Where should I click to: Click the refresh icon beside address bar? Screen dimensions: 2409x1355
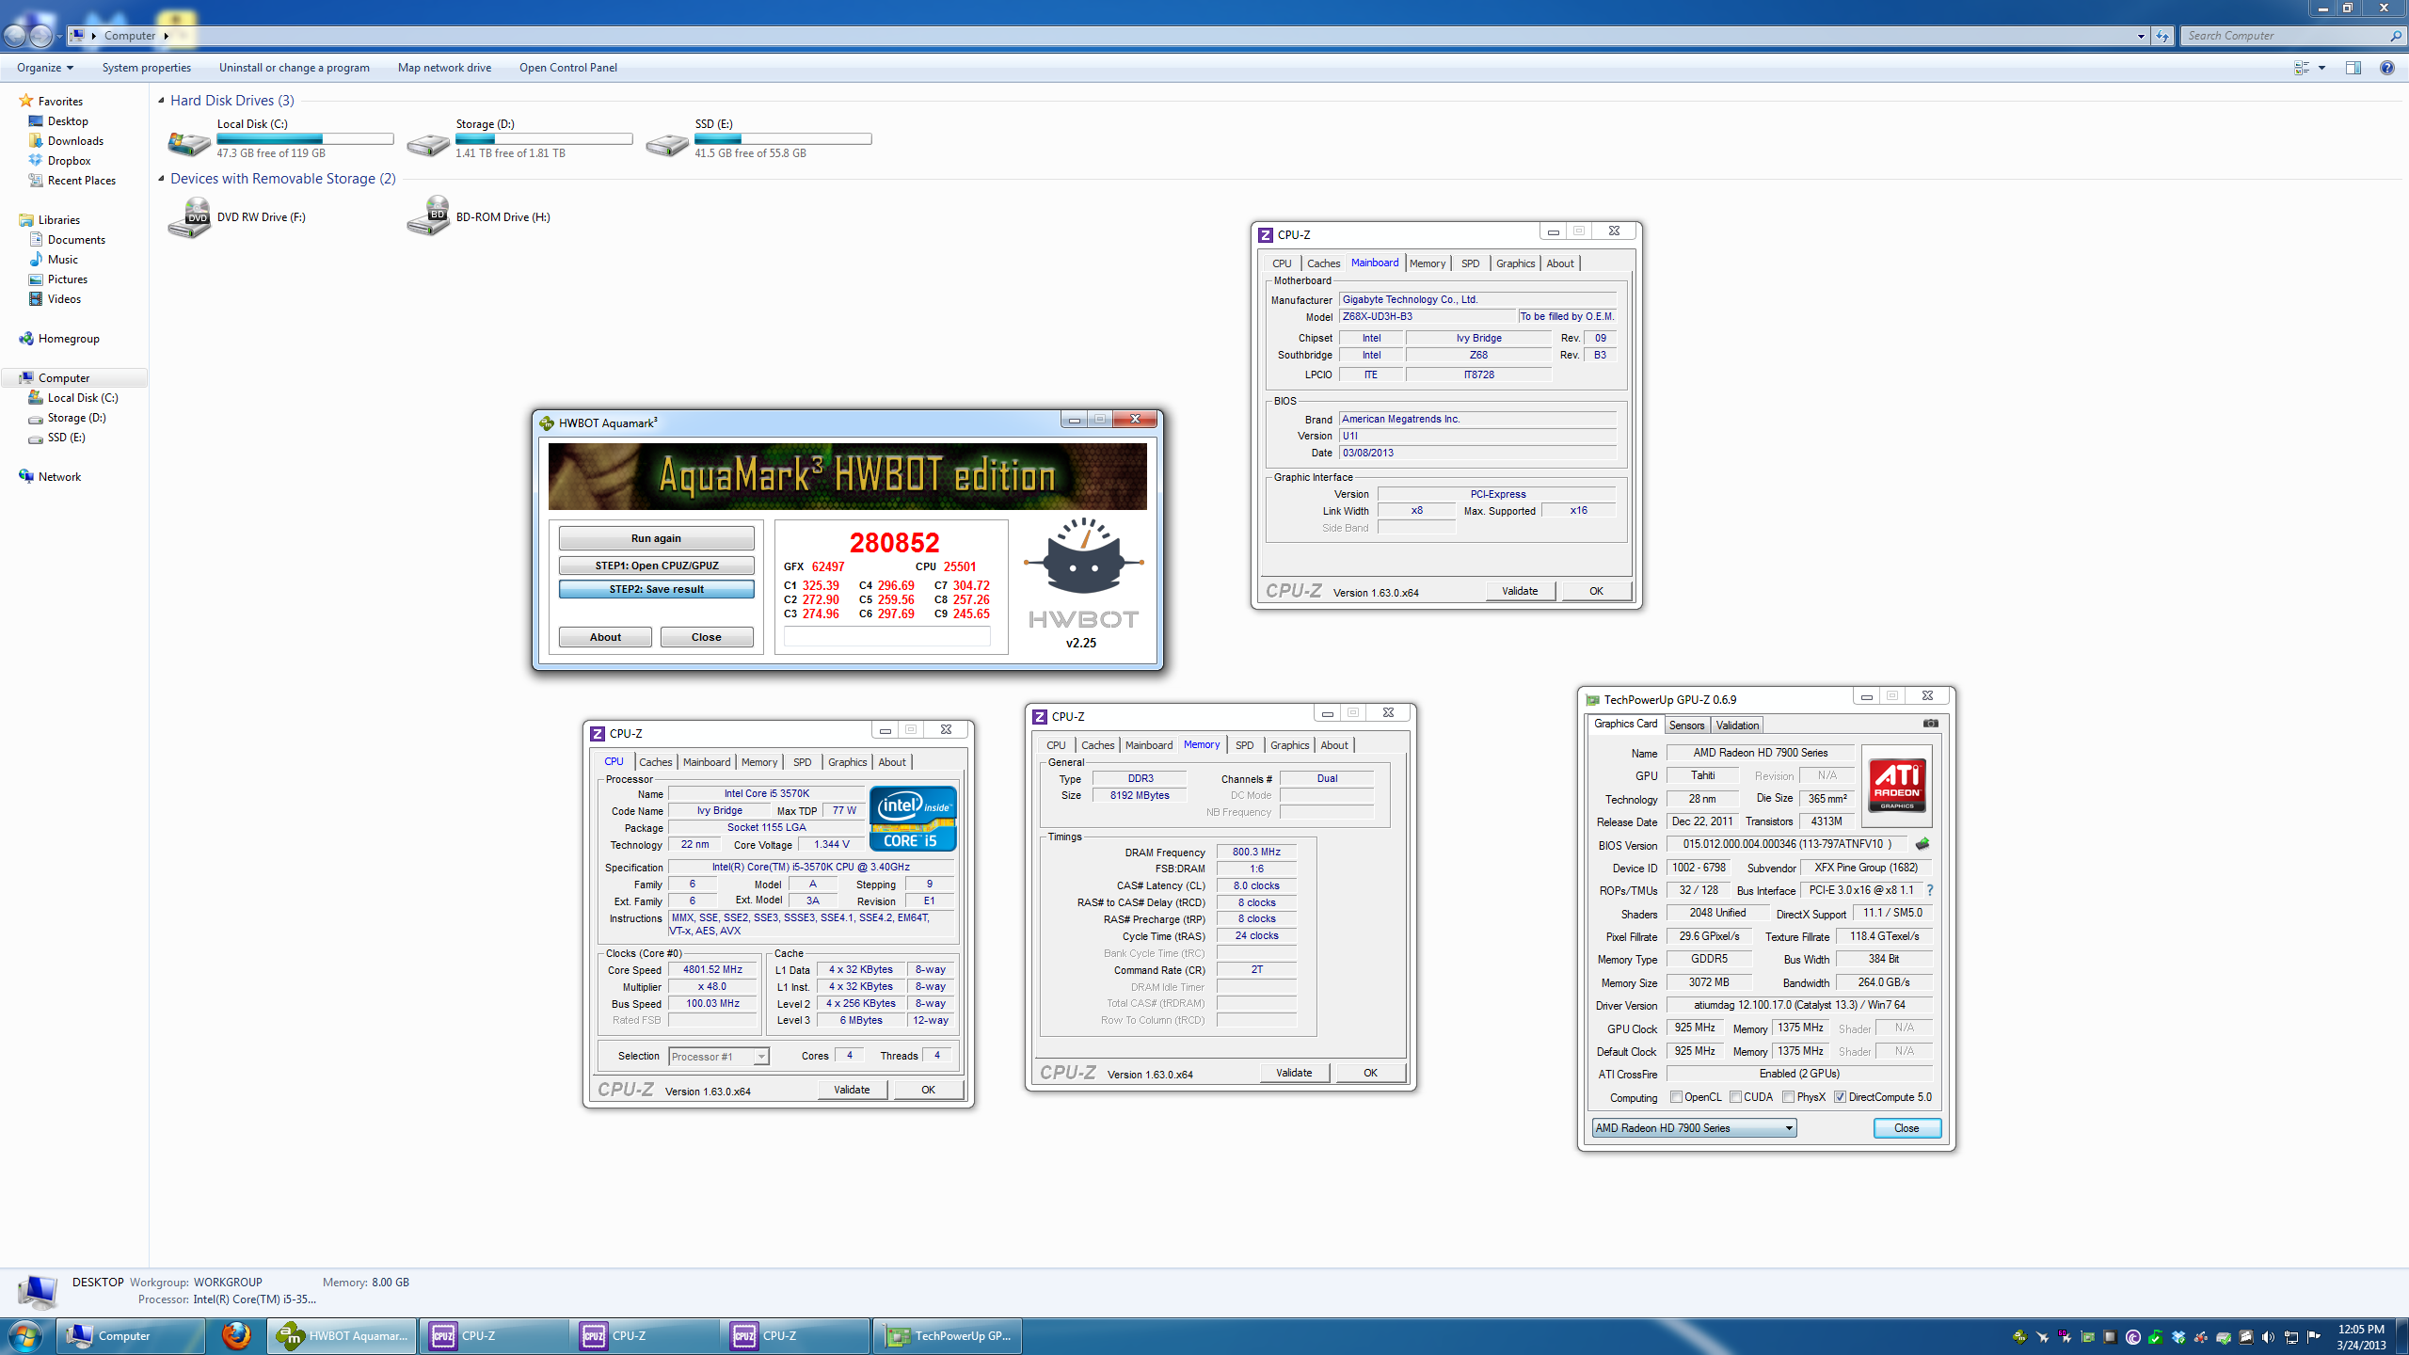click(2162, 36)
